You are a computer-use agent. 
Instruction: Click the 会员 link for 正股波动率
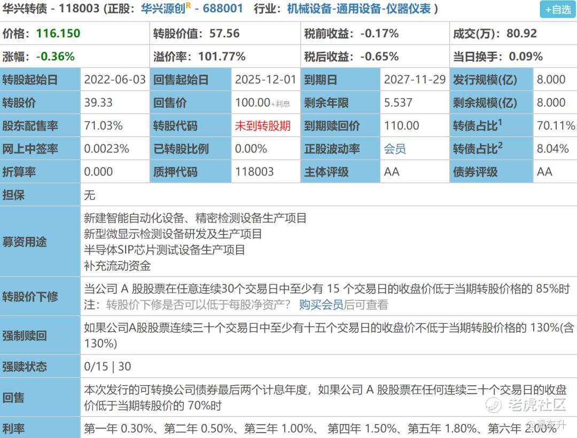[x=395, y=149]
